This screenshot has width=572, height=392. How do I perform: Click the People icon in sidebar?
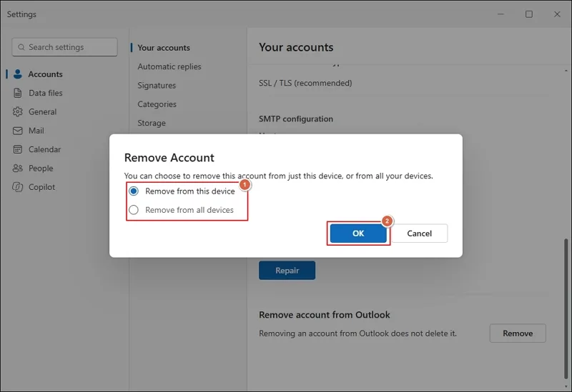pyautogui.click(x=17, y=168)
